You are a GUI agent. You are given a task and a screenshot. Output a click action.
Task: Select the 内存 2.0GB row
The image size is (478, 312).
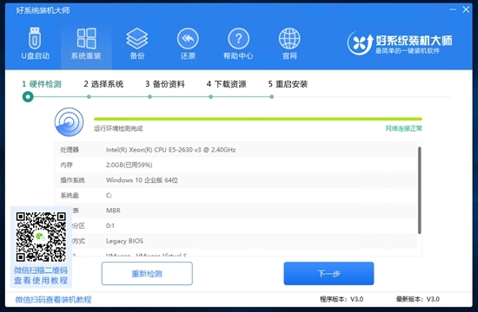(236, 165)
